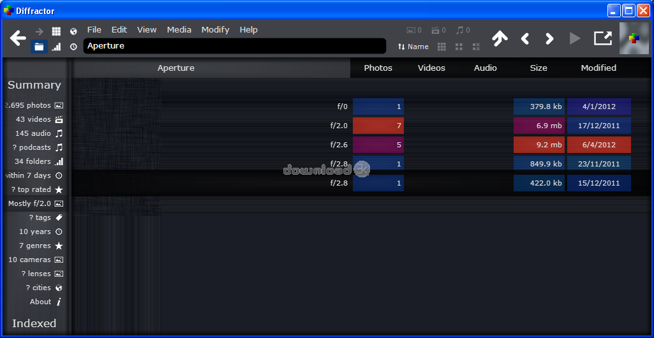Sort by the Audio column header
Viewport: 654px width, 338px height.
tap(486, 68)
